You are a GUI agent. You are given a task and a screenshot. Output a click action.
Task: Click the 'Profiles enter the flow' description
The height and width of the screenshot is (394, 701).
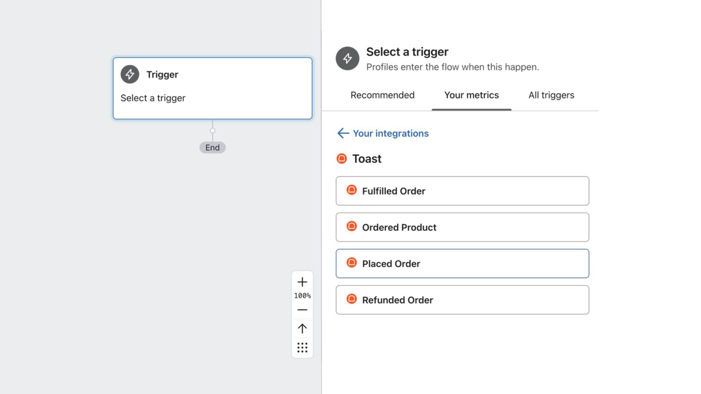[x=453, y=67]
